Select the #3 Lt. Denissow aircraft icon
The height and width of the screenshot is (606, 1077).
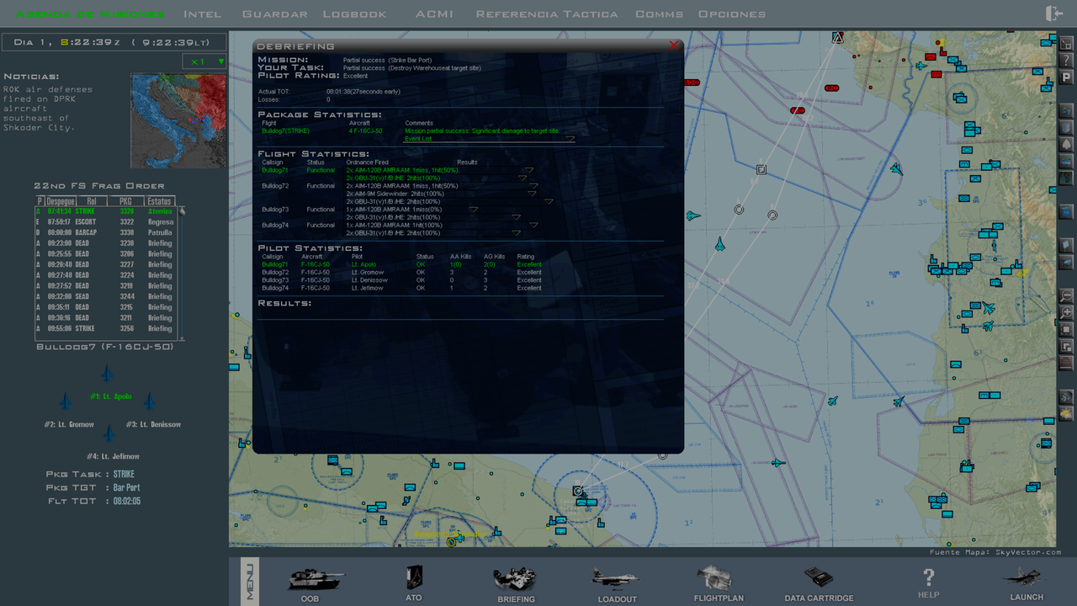[150, 401]
